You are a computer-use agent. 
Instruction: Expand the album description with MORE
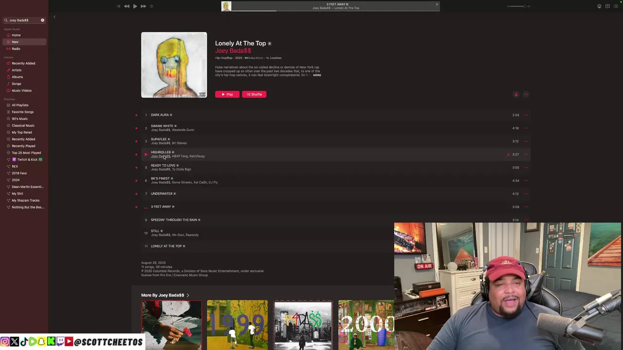[x=317, y=75]
